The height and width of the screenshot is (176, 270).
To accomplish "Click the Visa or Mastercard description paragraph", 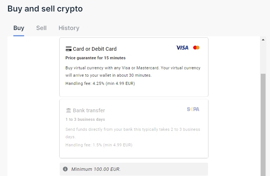I will click(133, 72).
